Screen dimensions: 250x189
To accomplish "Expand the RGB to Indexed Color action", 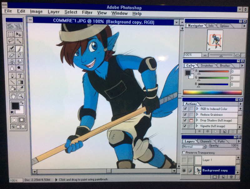I will pos(197,109).
